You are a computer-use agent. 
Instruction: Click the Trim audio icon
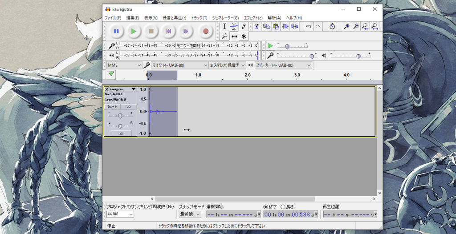[285, 26]
